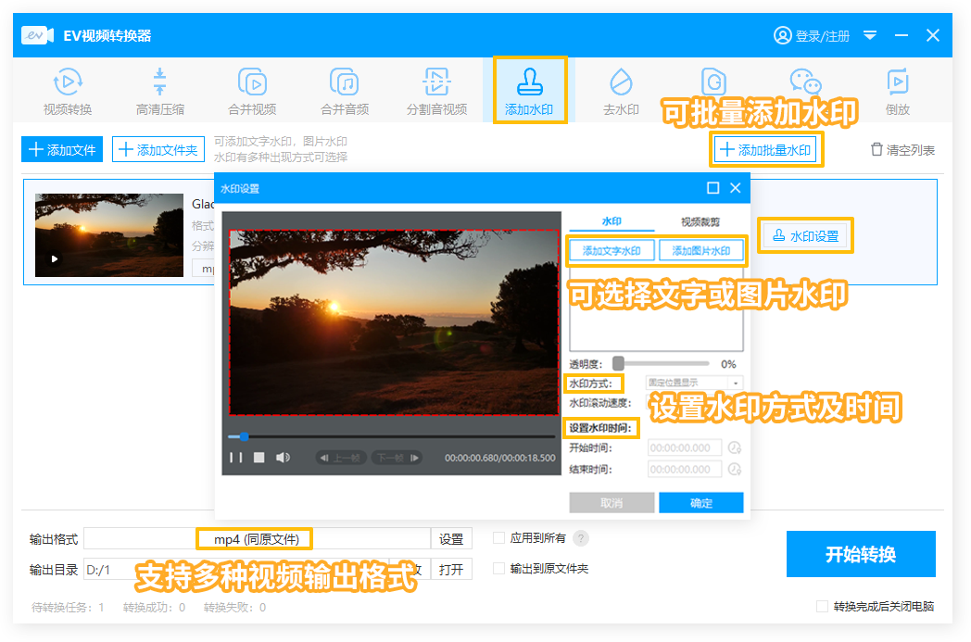The image size is (971, 642).
Task: Toggle 转换完成后关闭电脑 checkbox
Action: pyautogui.click(x=822, y=607)
